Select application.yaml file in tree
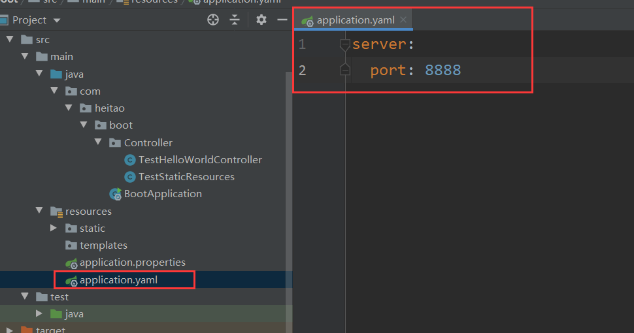Screen dimensions: 634x333 click(x=118, y=280)
